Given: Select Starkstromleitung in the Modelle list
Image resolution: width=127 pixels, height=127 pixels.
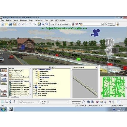Looking at the screenshot, I should [16, 75].
